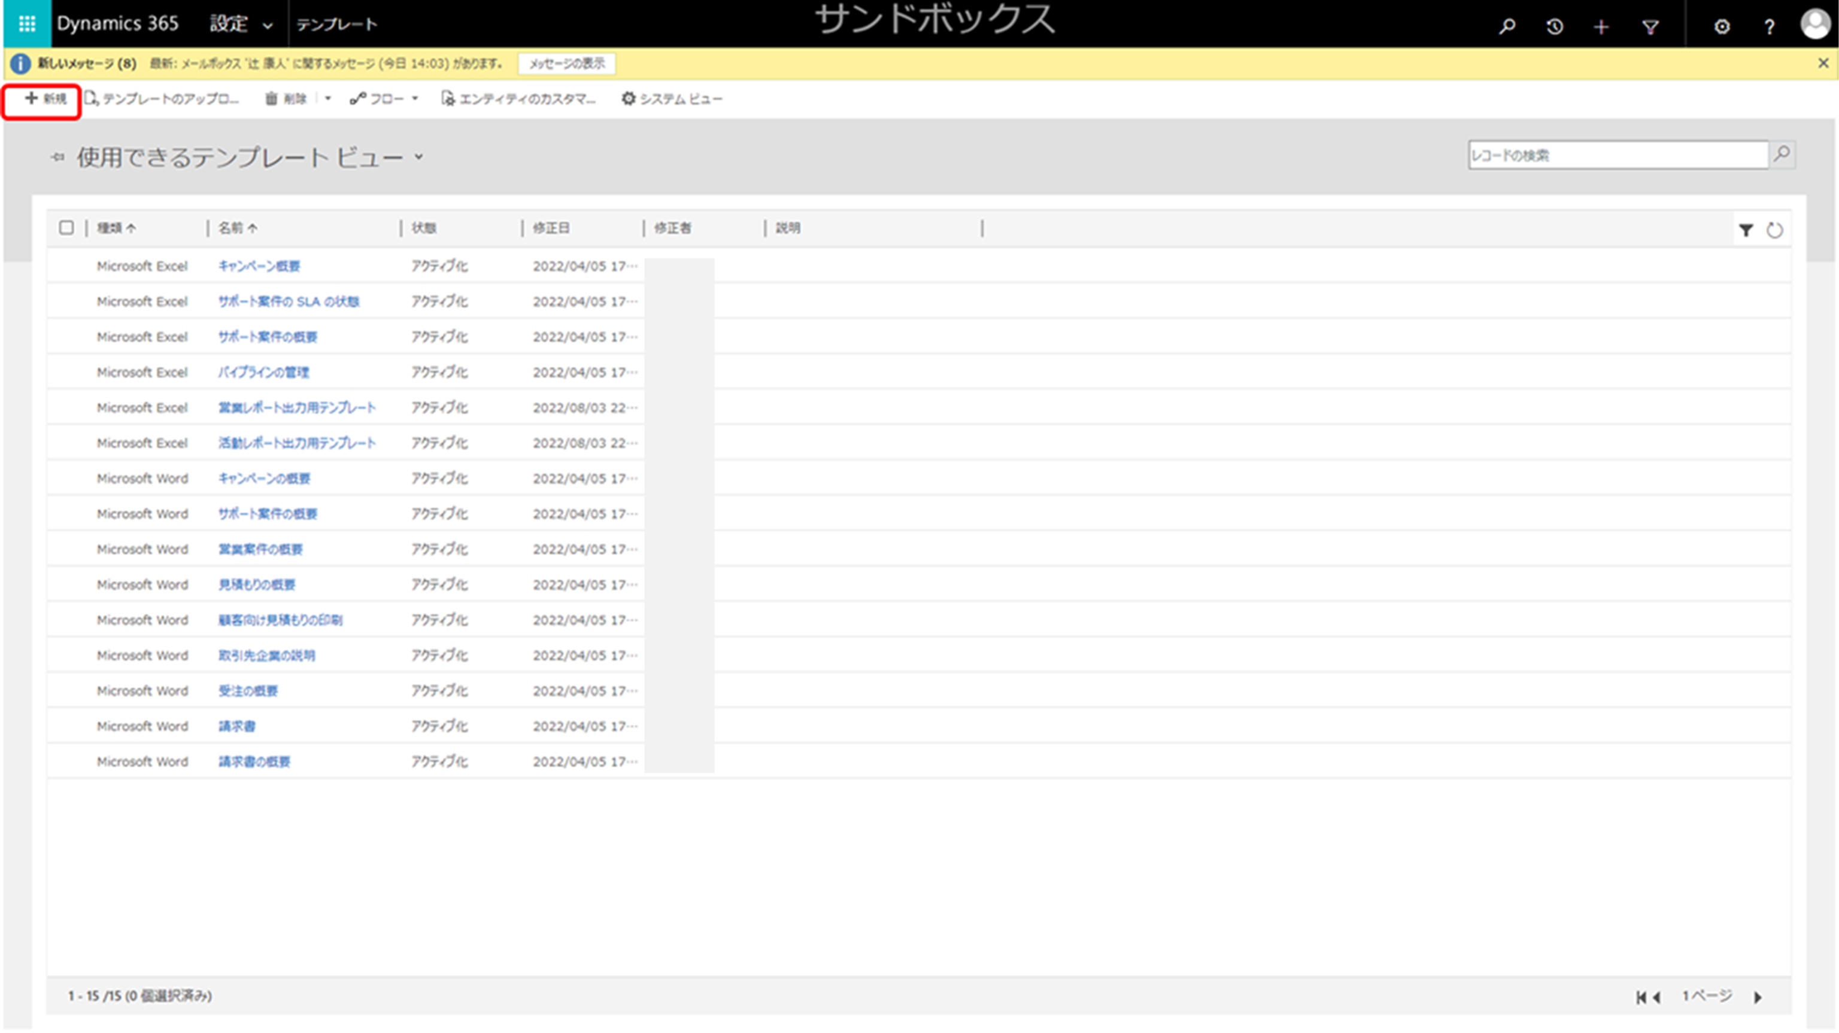1839x1033 pixels.
Task: Open the help question mark icon
Action: pyautogui.click(x=1769, y=27)
